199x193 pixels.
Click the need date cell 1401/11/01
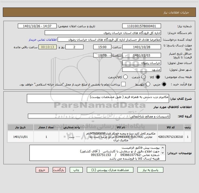click(x=20, y=137)
